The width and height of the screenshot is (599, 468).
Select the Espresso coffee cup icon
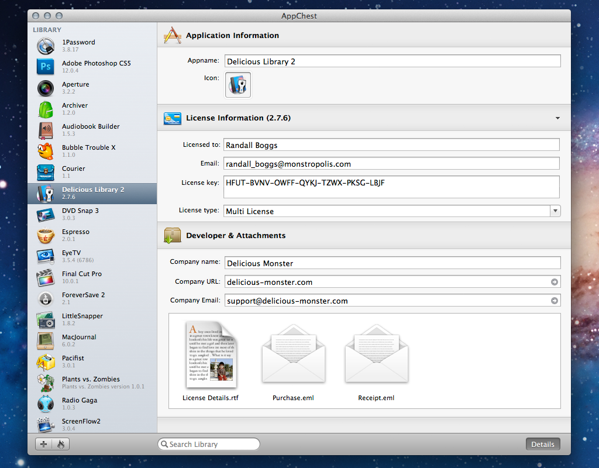(46, 235)
